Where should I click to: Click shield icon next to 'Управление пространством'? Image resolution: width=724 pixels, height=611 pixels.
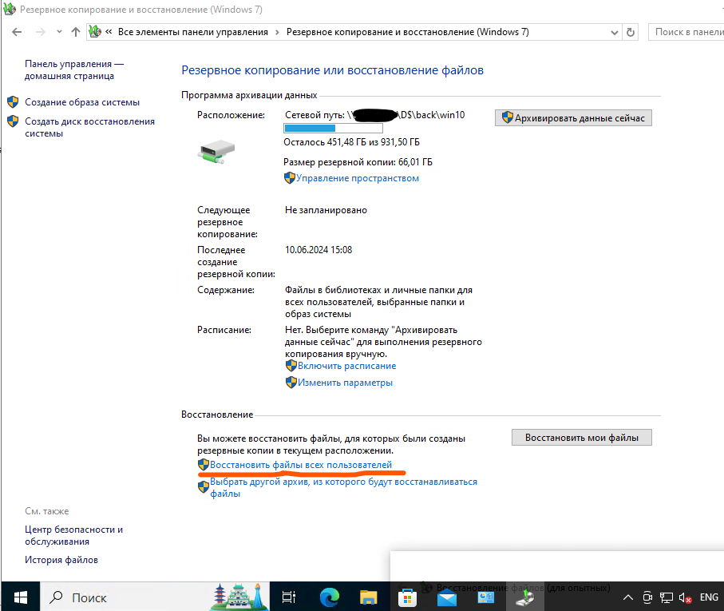tap(290, 178)
